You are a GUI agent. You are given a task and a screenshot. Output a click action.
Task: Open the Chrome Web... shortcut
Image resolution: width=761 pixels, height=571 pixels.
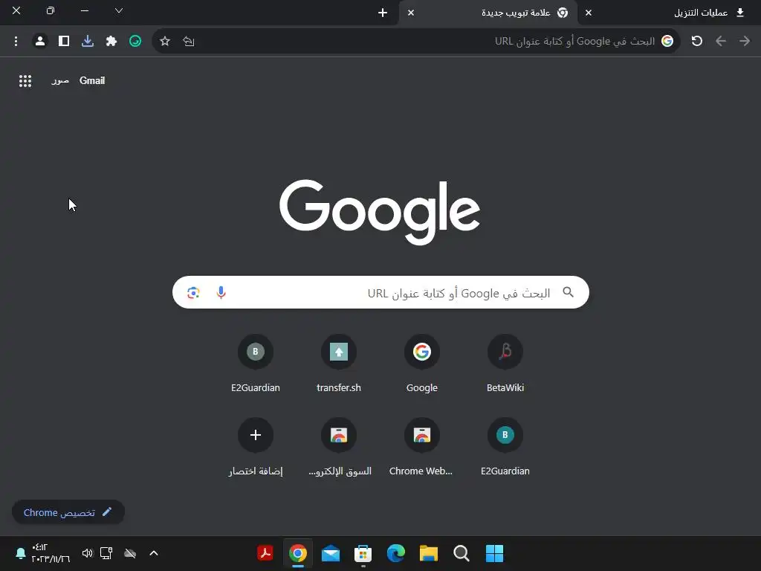pos(422,445)
